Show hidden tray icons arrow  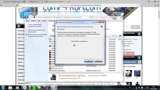[x=133, y=88]
